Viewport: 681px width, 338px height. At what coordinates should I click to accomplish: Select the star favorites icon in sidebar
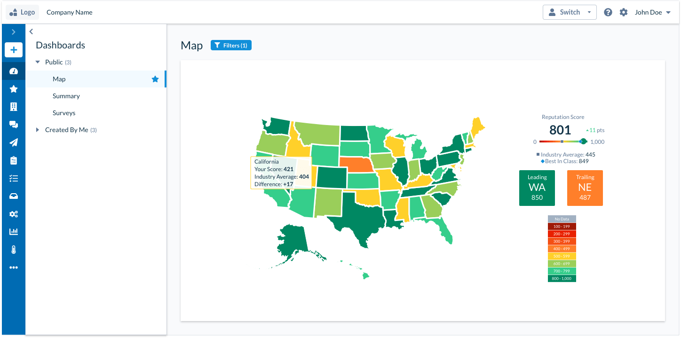(14, 88)
